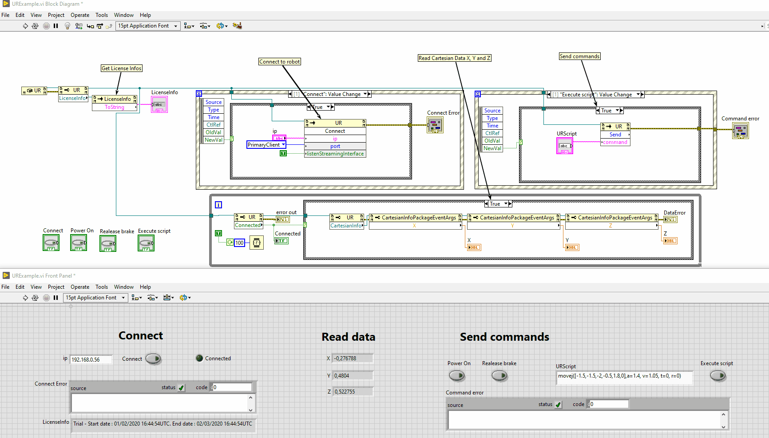
Task: Run Continuously on the front panel toolbar
Action: pos(35,298)
